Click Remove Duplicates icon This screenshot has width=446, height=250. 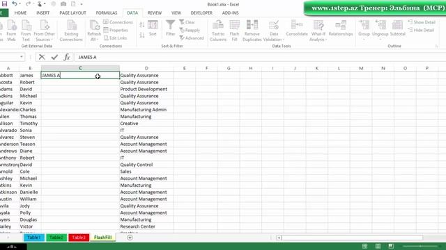252,31
